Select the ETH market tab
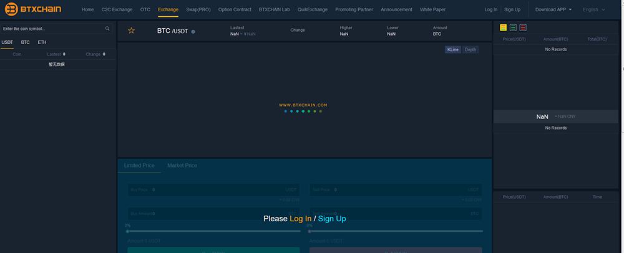Viewport: 624px width, 253px height. (42, 42)
